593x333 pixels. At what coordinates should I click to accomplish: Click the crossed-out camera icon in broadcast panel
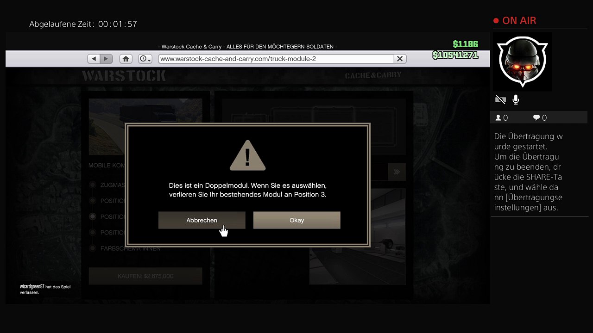pyautogui.click(x=500, y=99)
